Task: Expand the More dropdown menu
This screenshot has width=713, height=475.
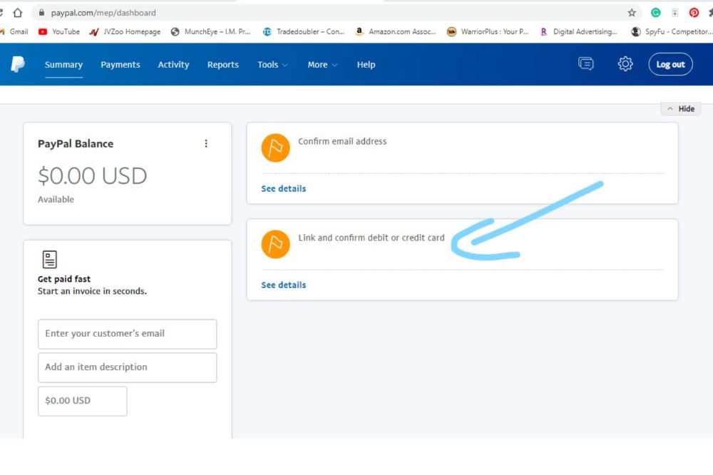Action: tap(322, 64)
